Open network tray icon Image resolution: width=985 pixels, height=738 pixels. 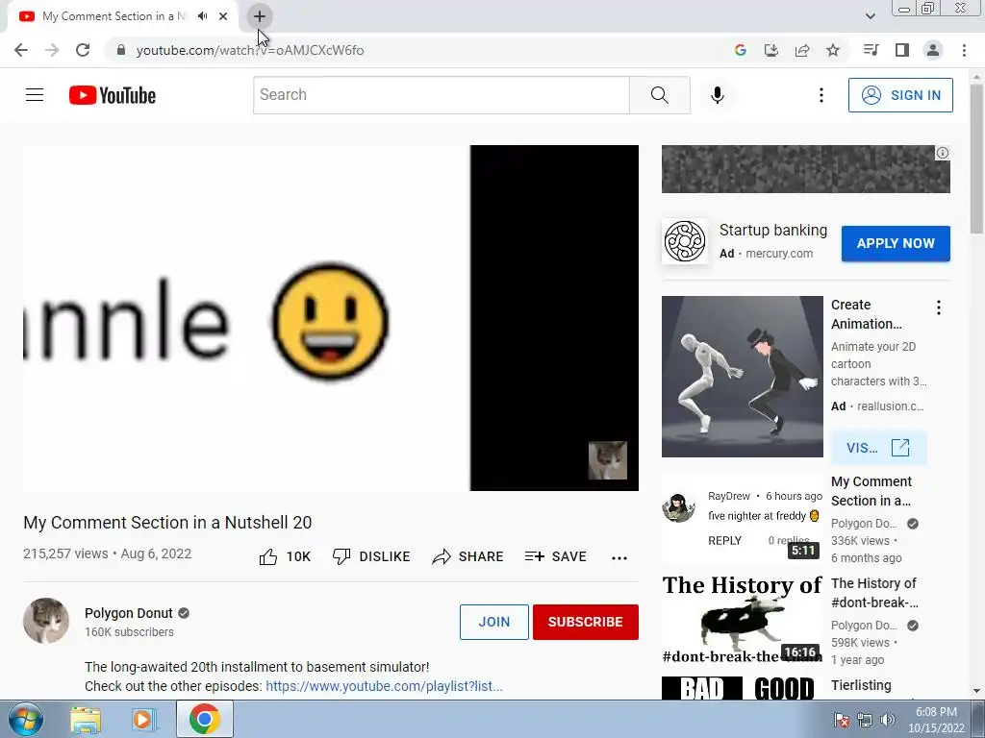click(865, 720)
